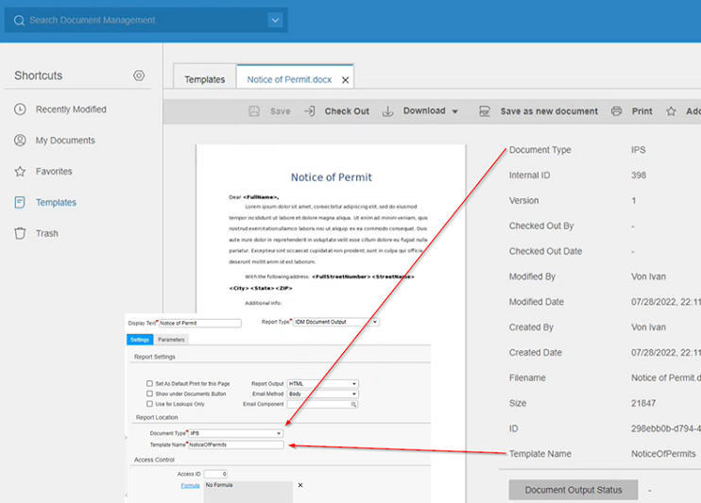The image size is (701, 503).
Task: Check the Show under Documents Button box
Action: point(149,394)
